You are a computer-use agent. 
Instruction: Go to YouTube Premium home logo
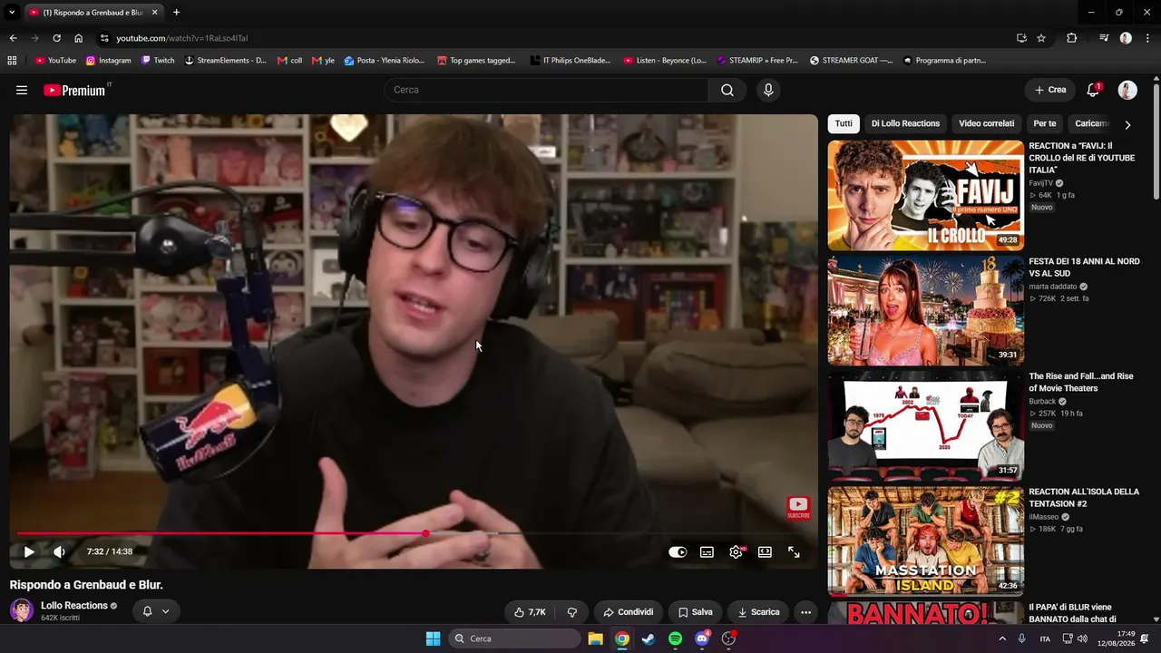(x=74, y=90)
